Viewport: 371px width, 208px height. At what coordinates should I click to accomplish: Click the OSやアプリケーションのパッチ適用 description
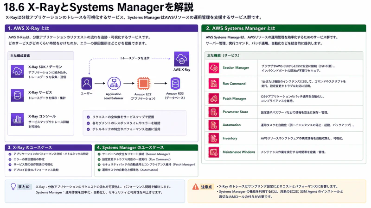click(x=293, y=98)
